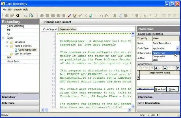The width and height of the screenshot is (181, 118).
Task: Click the Attachment Name column header
Action: pos(160,73)
